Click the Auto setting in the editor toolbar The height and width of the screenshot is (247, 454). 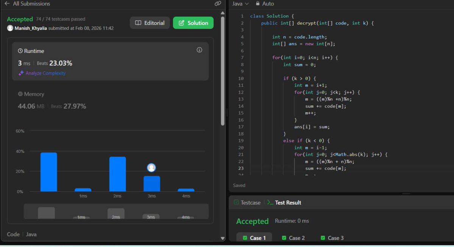268,3
